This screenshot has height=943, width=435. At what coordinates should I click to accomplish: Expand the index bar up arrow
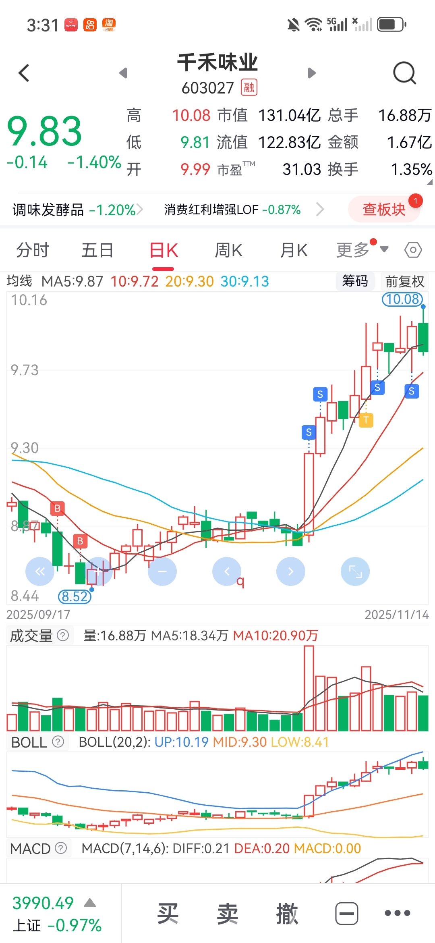coord(90,903)
